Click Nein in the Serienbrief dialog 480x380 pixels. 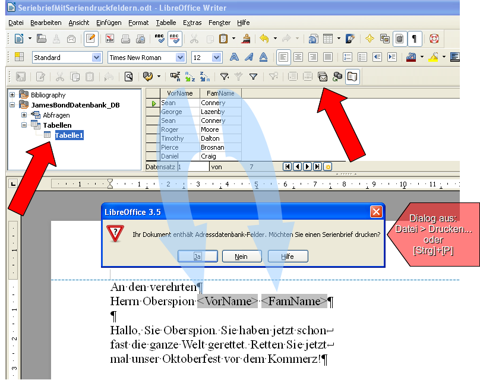point(242,256)
